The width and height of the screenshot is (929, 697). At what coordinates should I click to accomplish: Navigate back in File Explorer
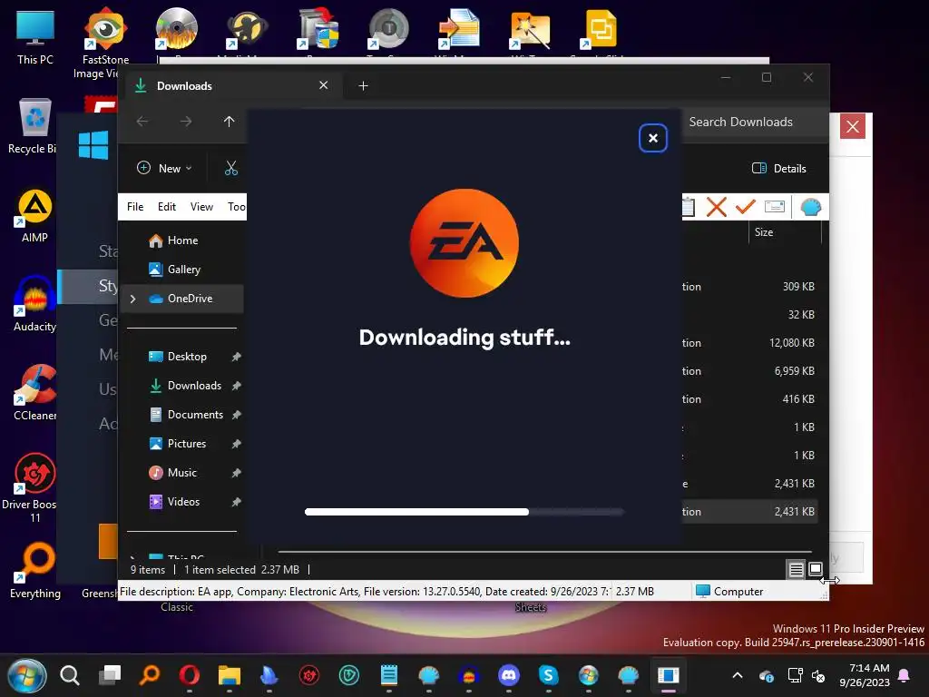tap(142, 122)
